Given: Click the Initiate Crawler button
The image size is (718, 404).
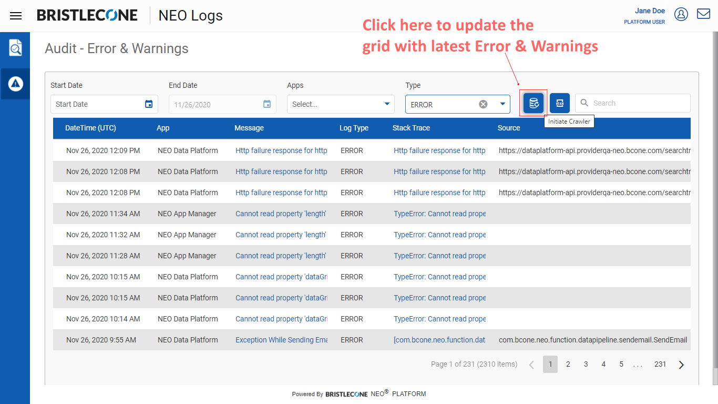Looking at the screenshot, I should point(534,103).
